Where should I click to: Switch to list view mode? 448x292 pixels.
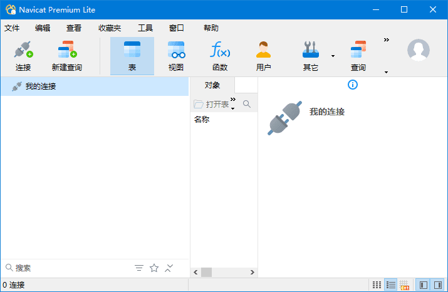(x=391, y=285)
